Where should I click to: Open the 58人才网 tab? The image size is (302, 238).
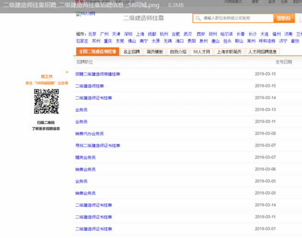(201, 52)
